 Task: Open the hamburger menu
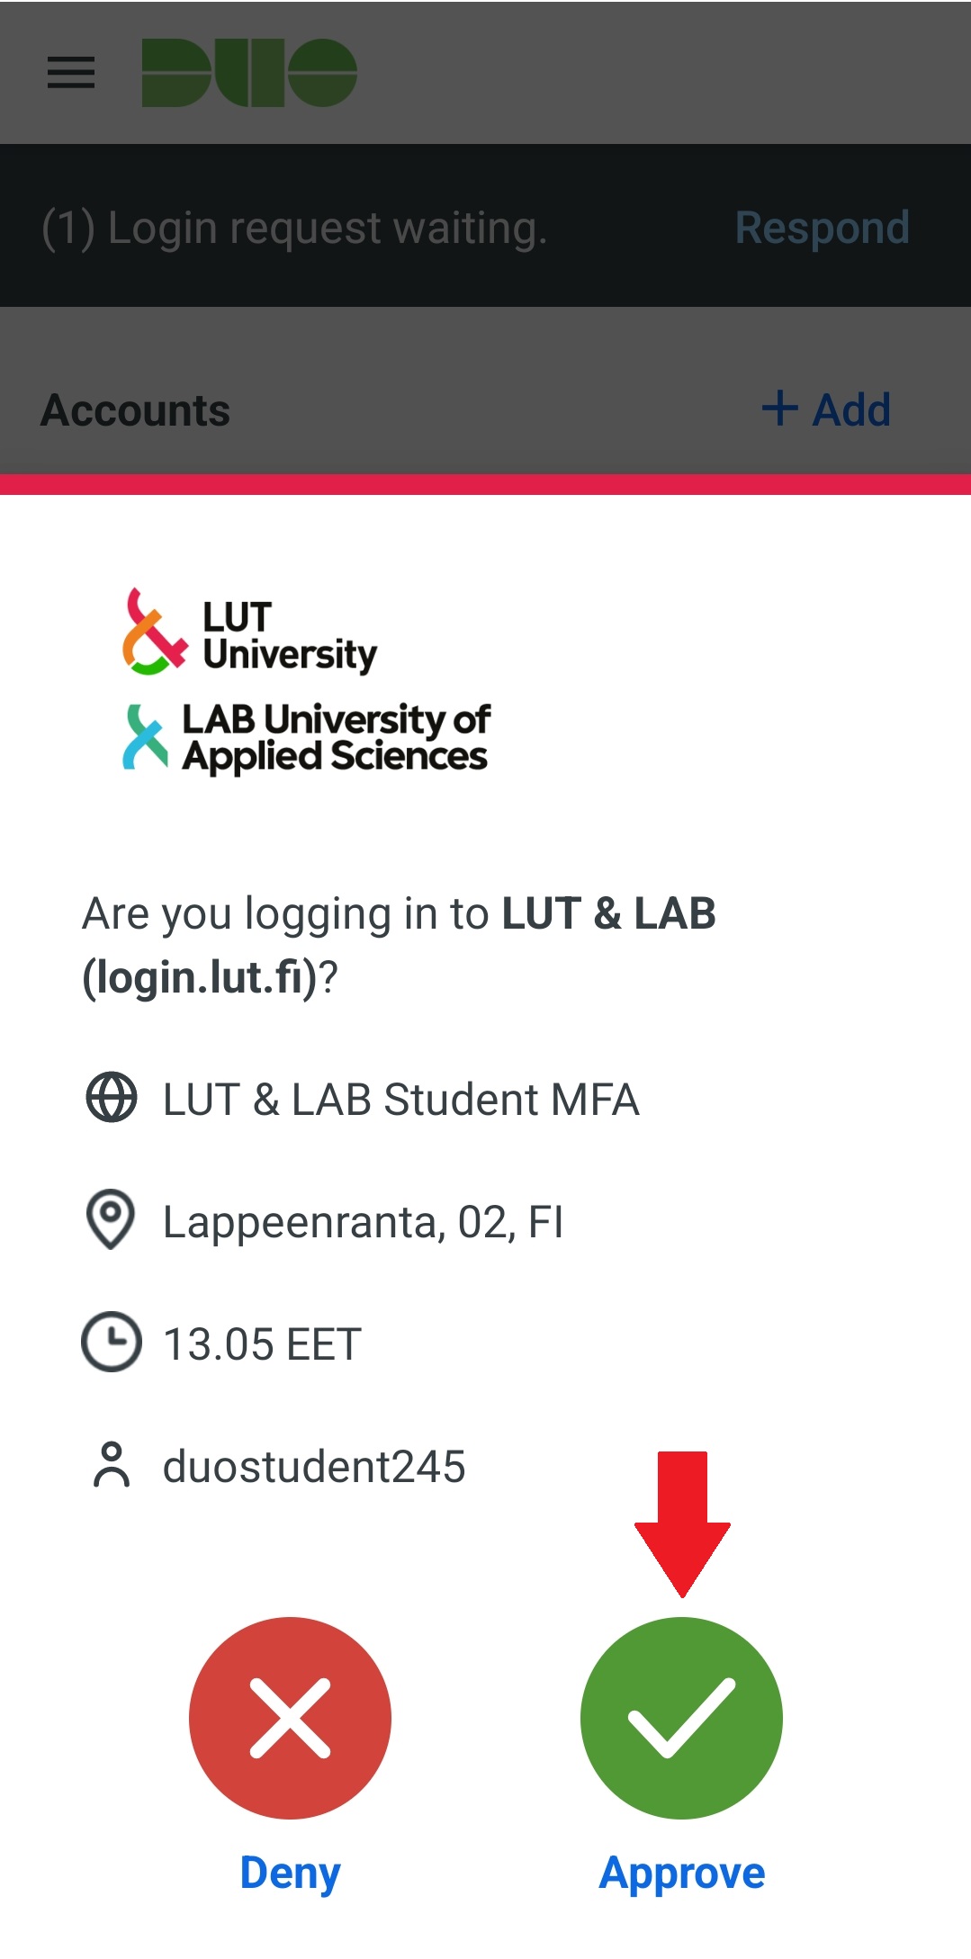point(71,73)
